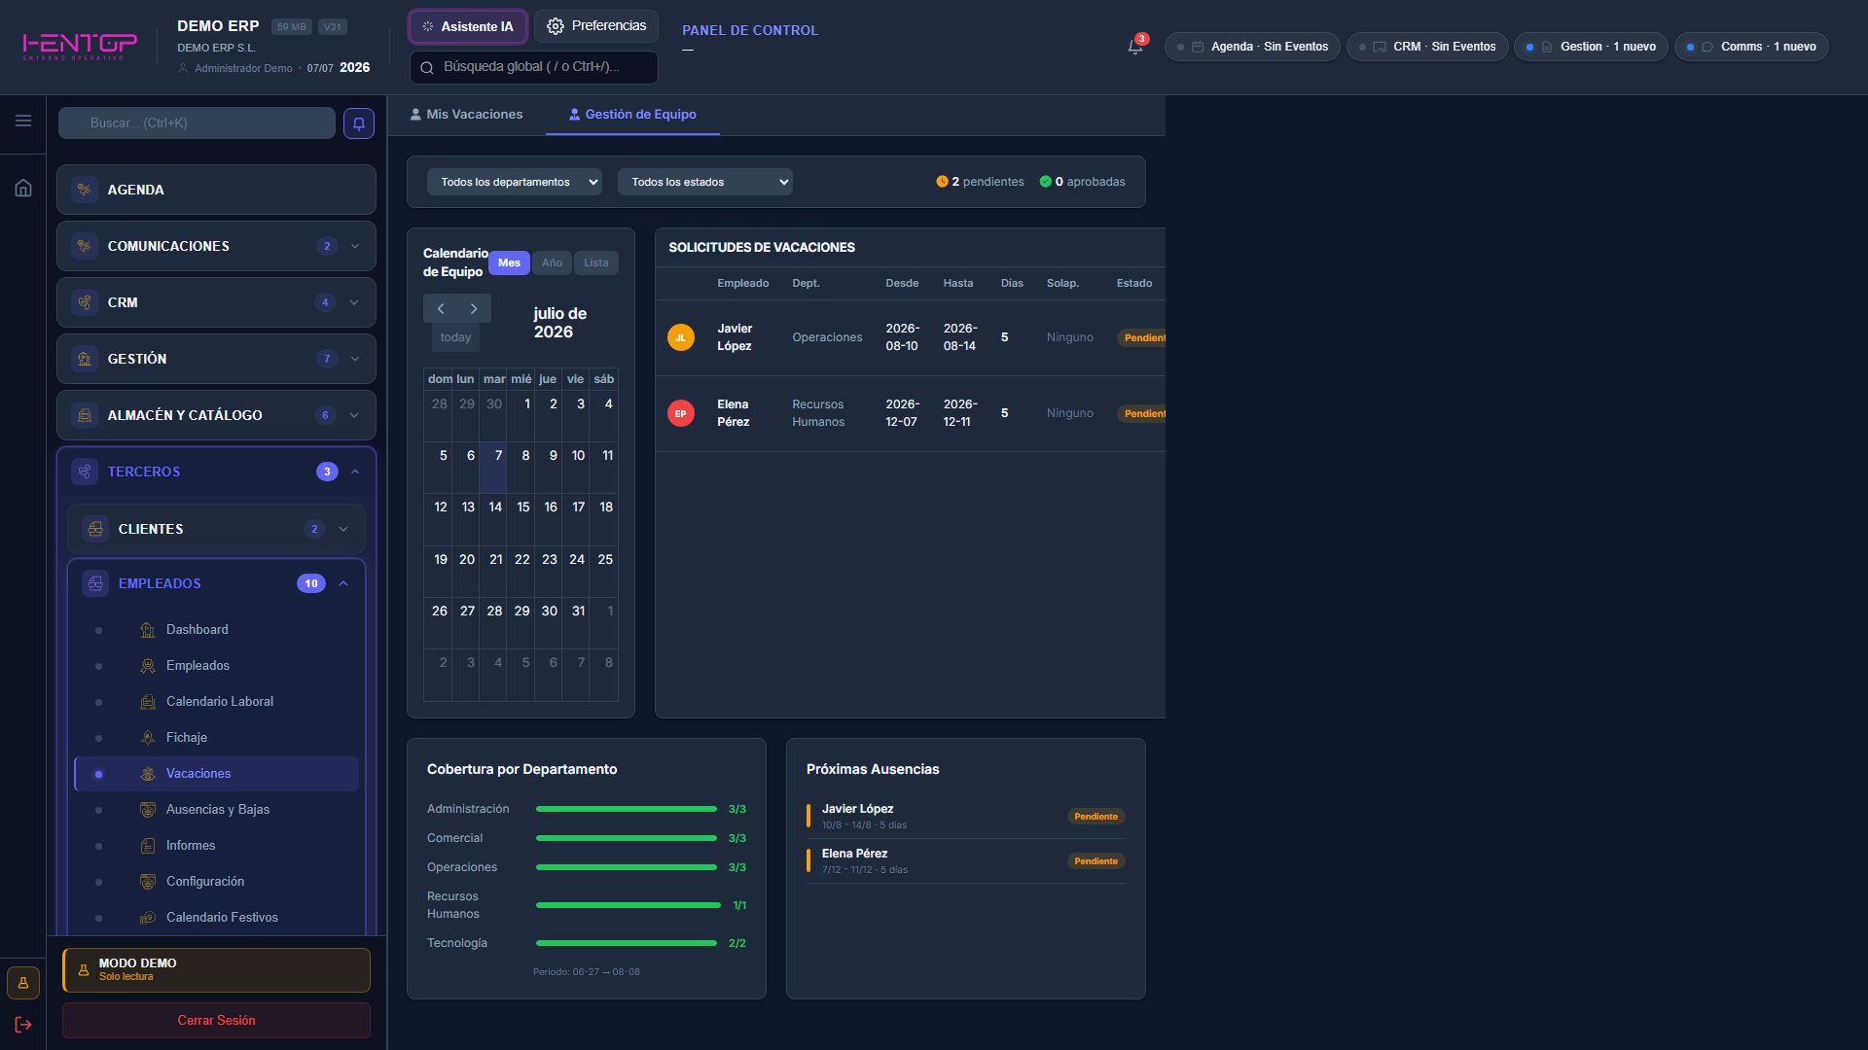Screen dimensions: 1868x1050
Task: Click the Configuración icon in sidebar
Action: click(148, 882)
